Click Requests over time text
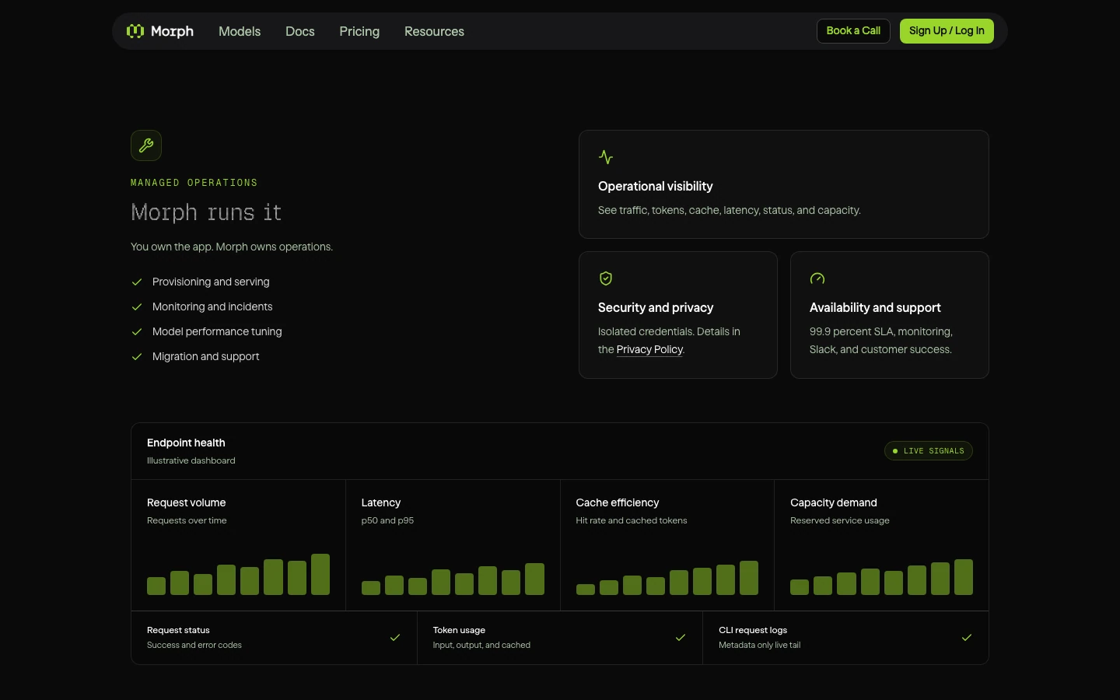Screen dimensions: 1120x700 [x=187, y=520]
